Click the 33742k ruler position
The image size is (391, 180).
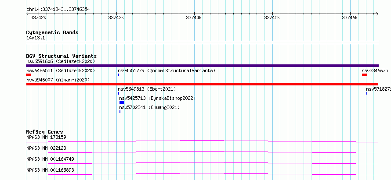pos(38,18)
